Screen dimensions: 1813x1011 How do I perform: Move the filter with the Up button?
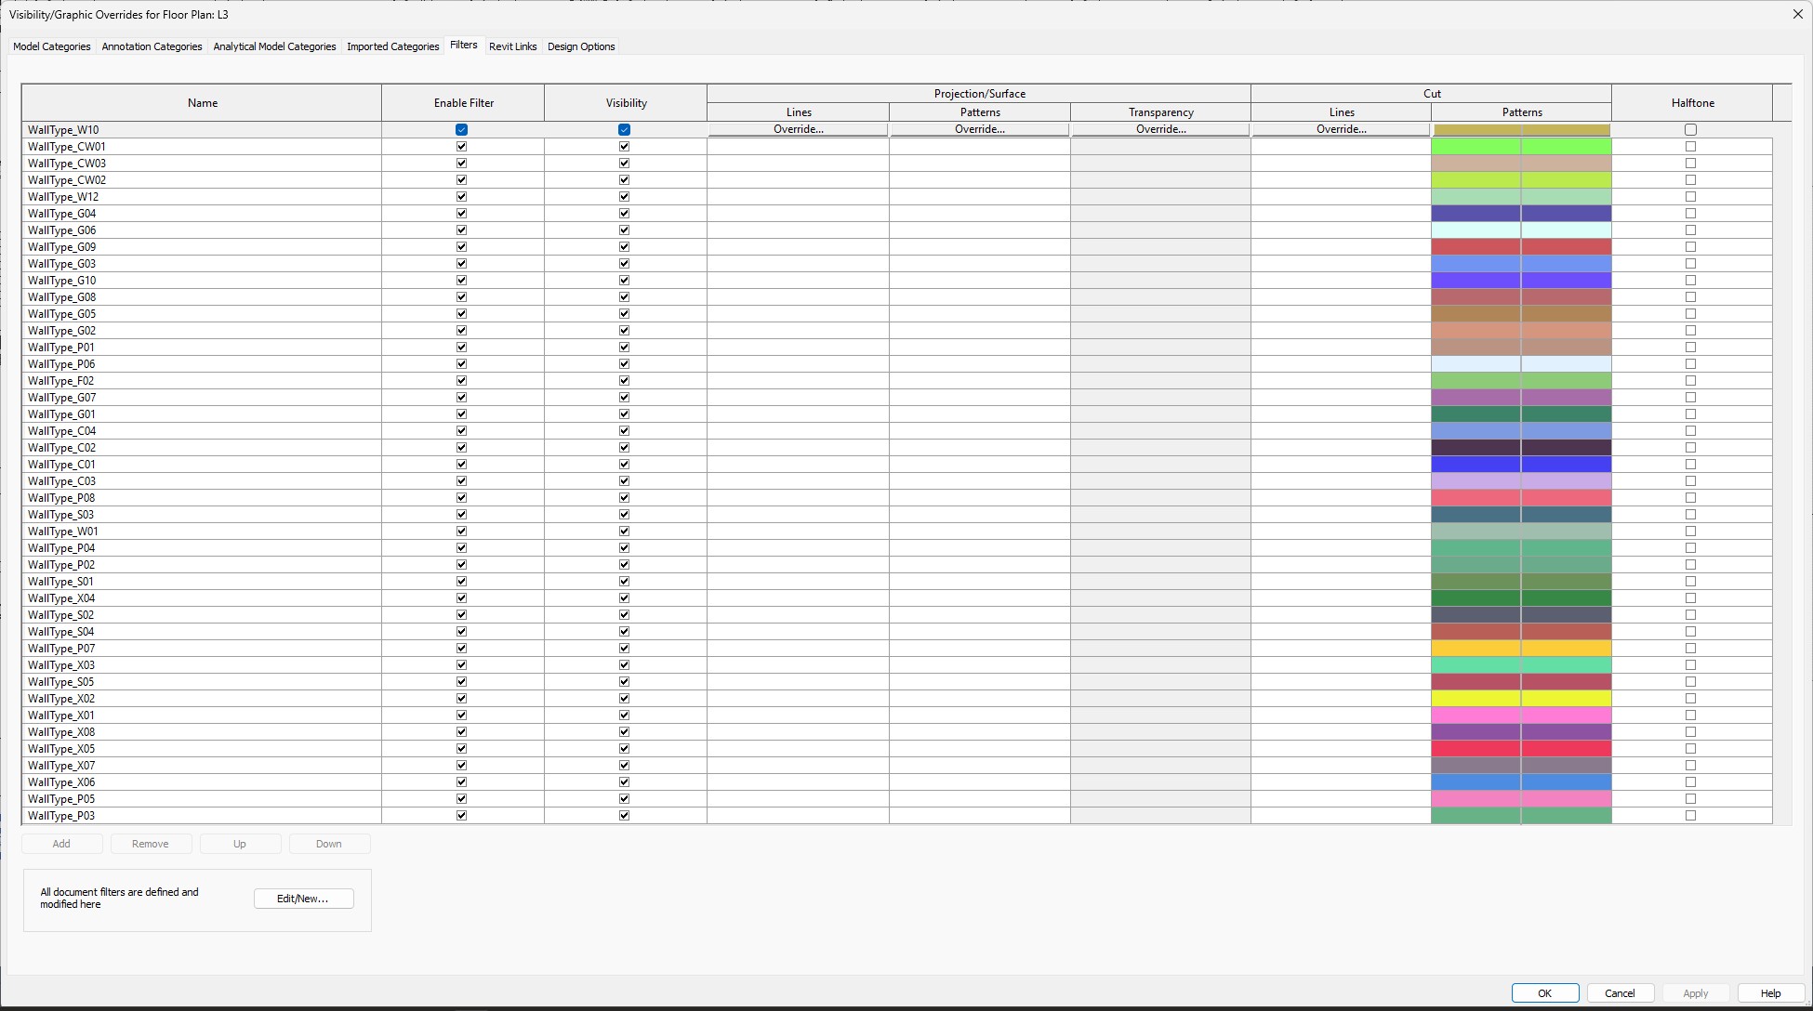pyautogui.click(x=240, y=844)
